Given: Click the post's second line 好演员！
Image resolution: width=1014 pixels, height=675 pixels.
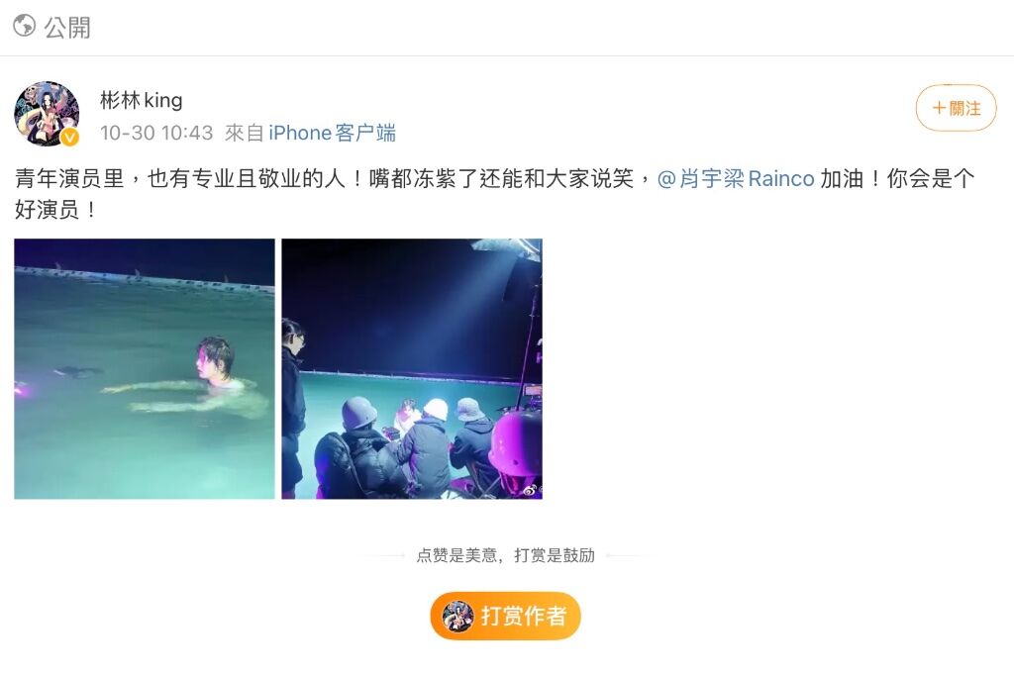Looking at the screenshot, I should [x=56, y=210].
